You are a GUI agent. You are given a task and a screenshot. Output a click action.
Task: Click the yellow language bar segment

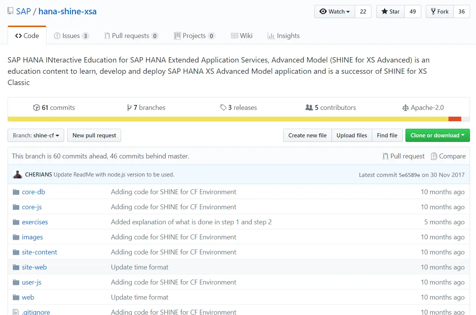coord(228,119)
